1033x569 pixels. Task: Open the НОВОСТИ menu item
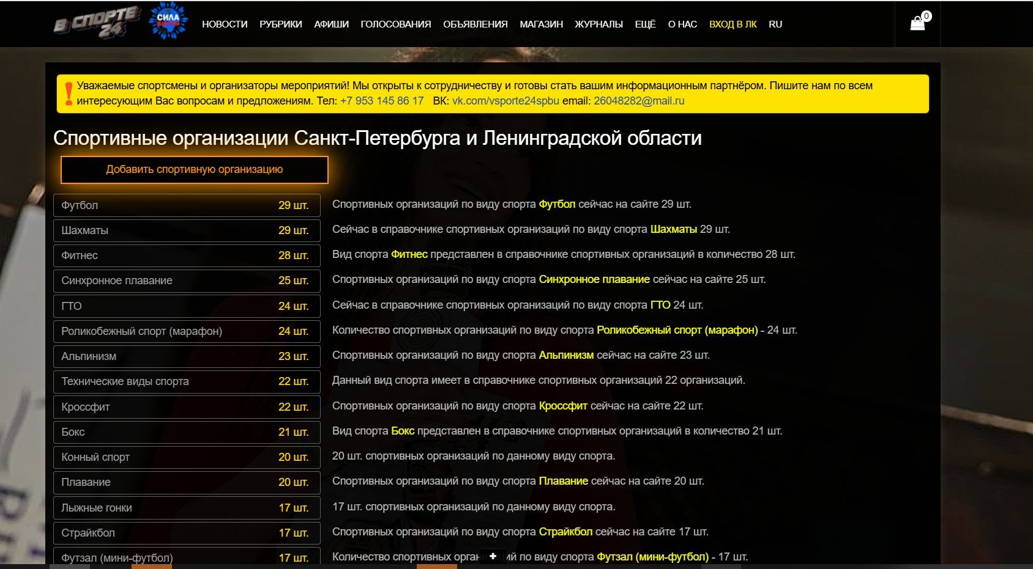tap(225, 24)
